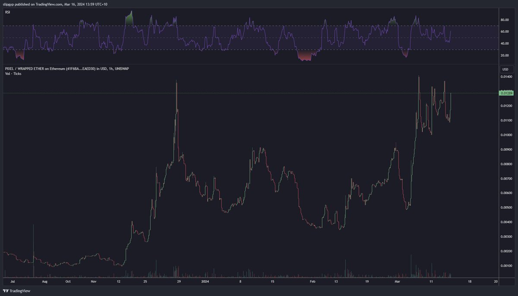This screenshot has width=518, height=296.
Task: Click the 0.01100 price scale label
Action: tap(506, 120)
